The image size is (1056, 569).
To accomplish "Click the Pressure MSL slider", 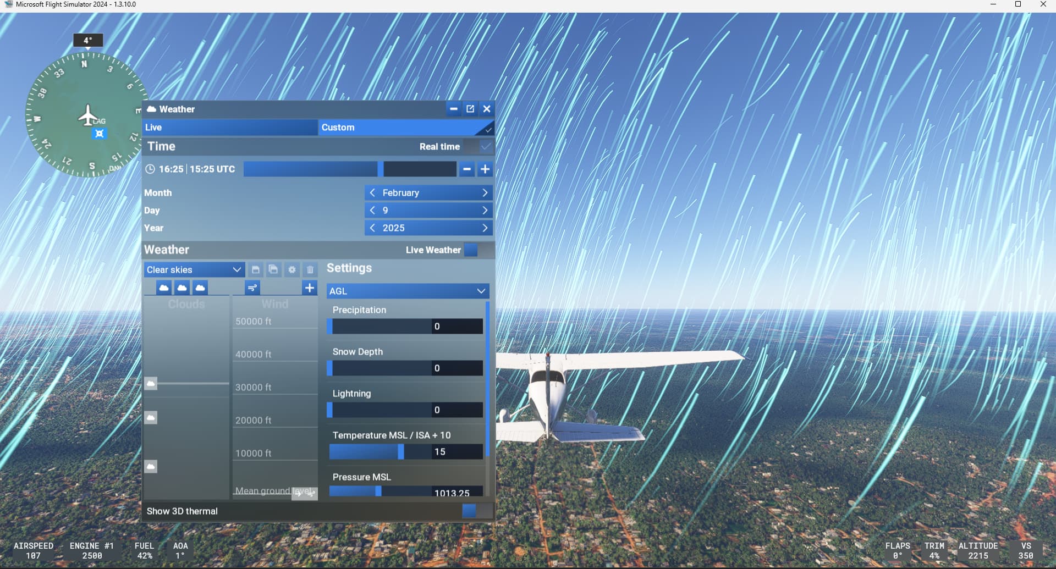I will (x=380, y=491).
